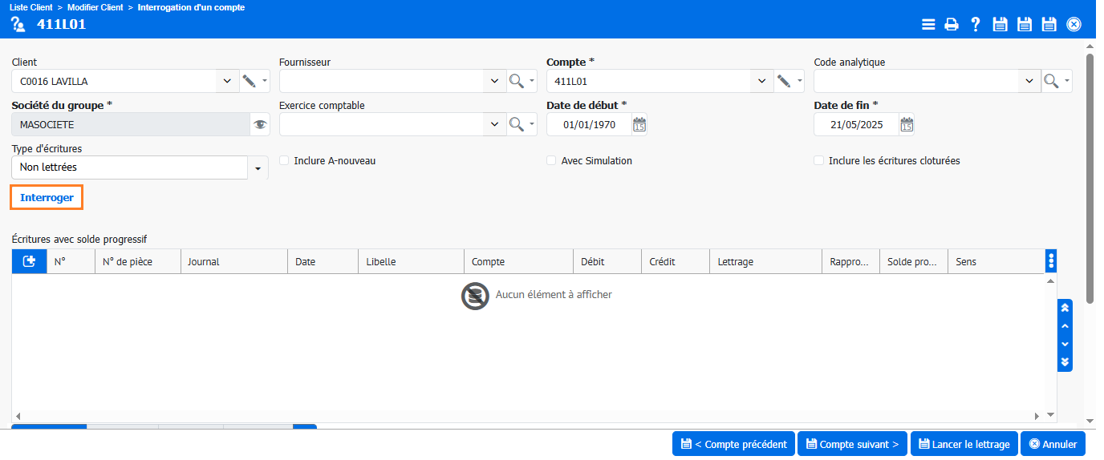Enable the Inclure A-nouveau checkbox
The width and height of the screenshot is (1104, 460).
284,161
